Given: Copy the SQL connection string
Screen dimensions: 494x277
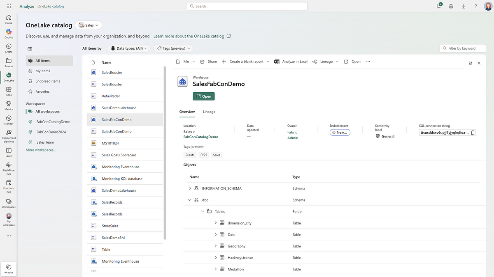Looking at the screenshot, I should tap(473, 133).
